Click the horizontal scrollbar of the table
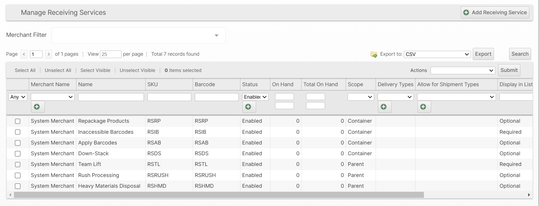The width and height of the screenshot is (539, 206). point(219,195)
